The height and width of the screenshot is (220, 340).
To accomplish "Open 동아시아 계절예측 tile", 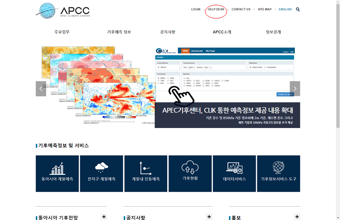I will [57, 174].
